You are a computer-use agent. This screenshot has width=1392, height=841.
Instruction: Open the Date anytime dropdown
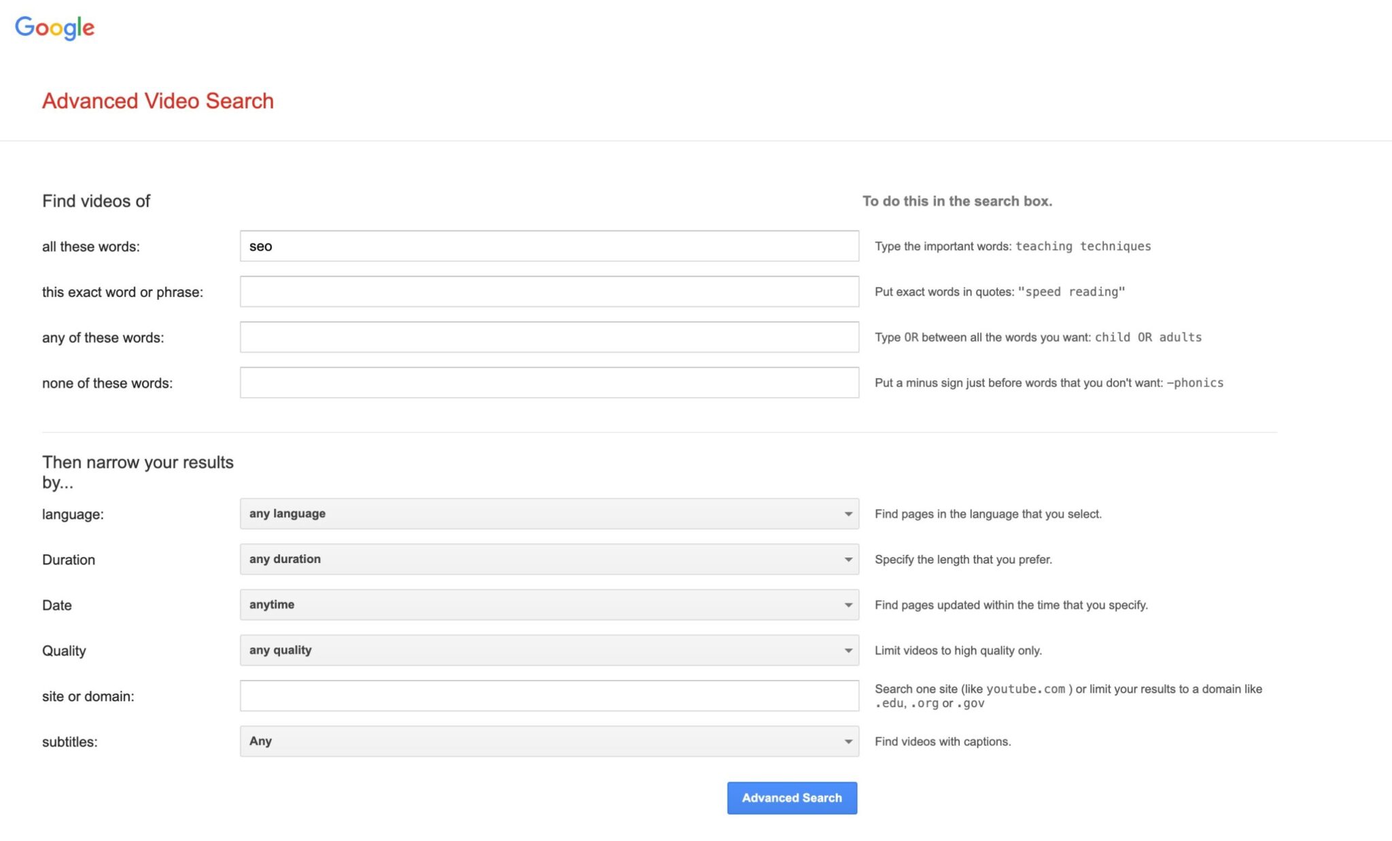pos(548,605)
